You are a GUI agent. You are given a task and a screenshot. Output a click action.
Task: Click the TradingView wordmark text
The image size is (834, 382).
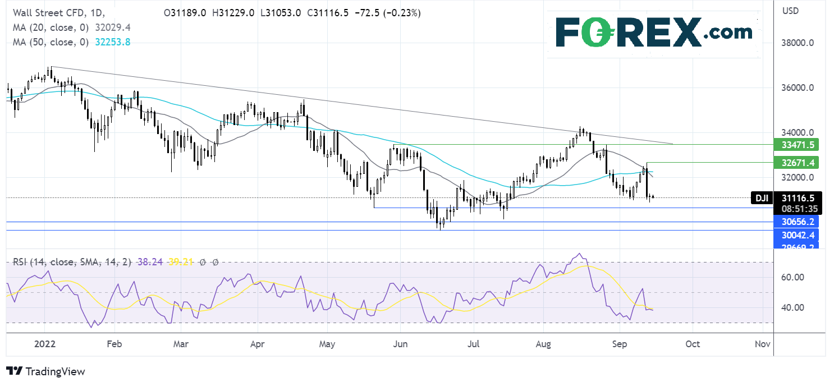coord(56,371)
